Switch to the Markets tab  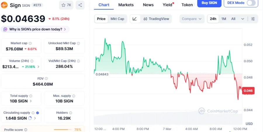click(126, 5)
